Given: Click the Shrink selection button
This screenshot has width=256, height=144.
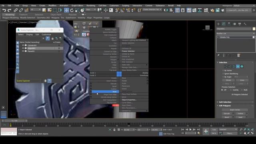Looking at the screenshot, I should (228, 80).
